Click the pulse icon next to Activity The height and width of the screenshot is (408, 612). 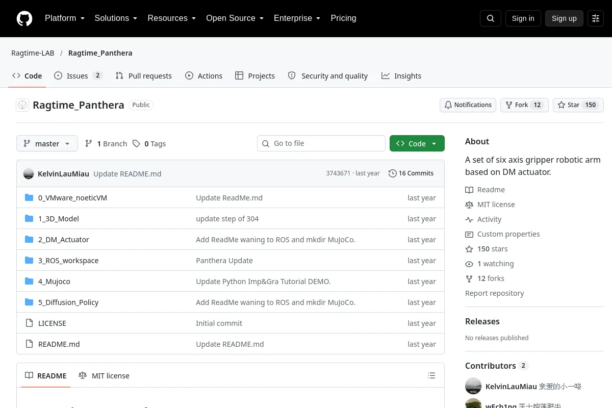[469, 219]
